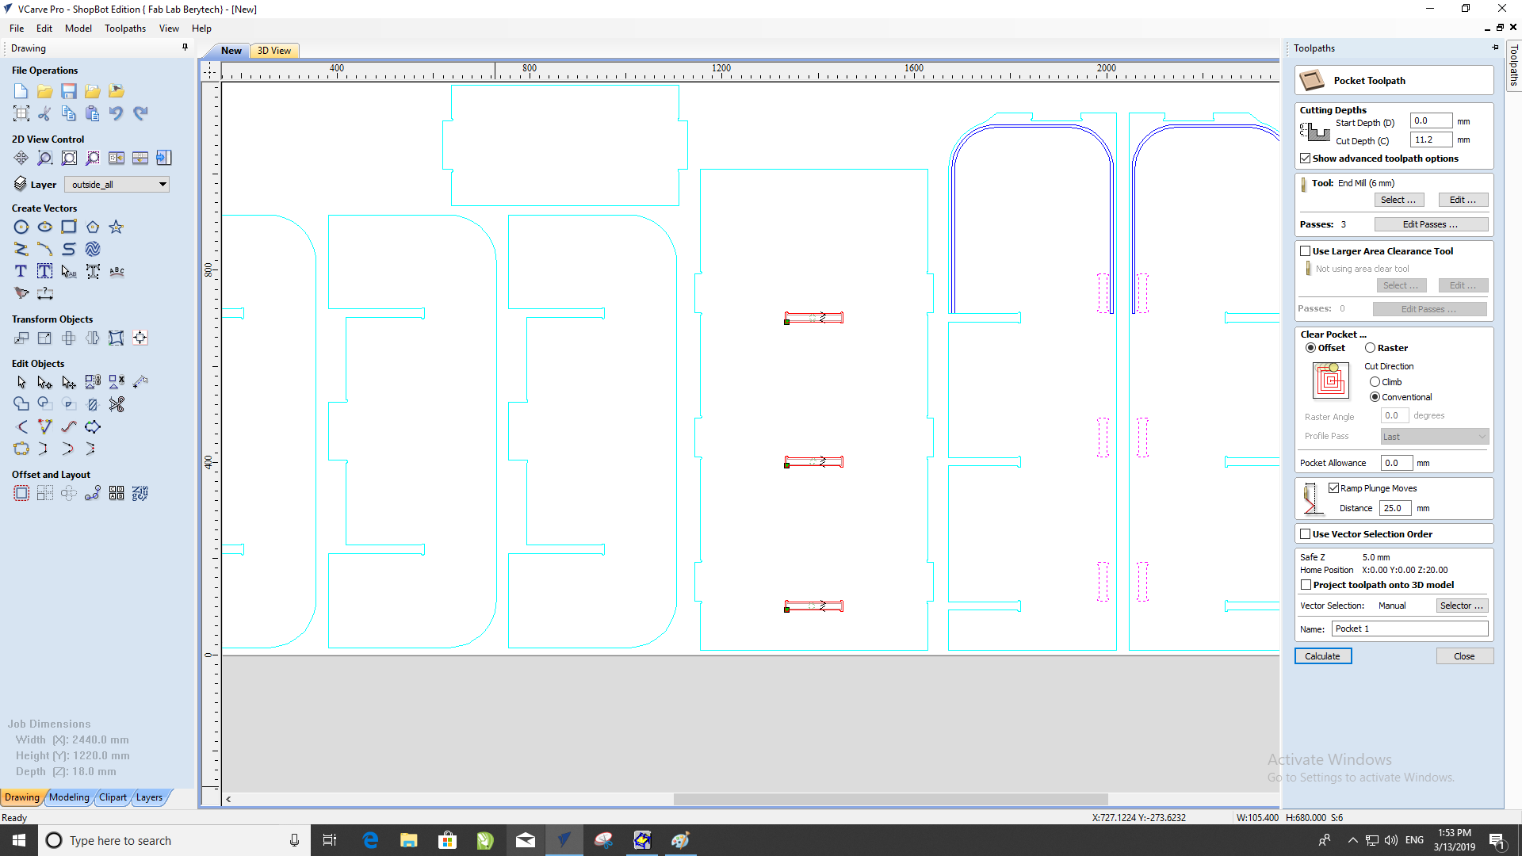
Task: Switch to the 3D View tab
Action: pyautogui.click(x=274, y=51)
